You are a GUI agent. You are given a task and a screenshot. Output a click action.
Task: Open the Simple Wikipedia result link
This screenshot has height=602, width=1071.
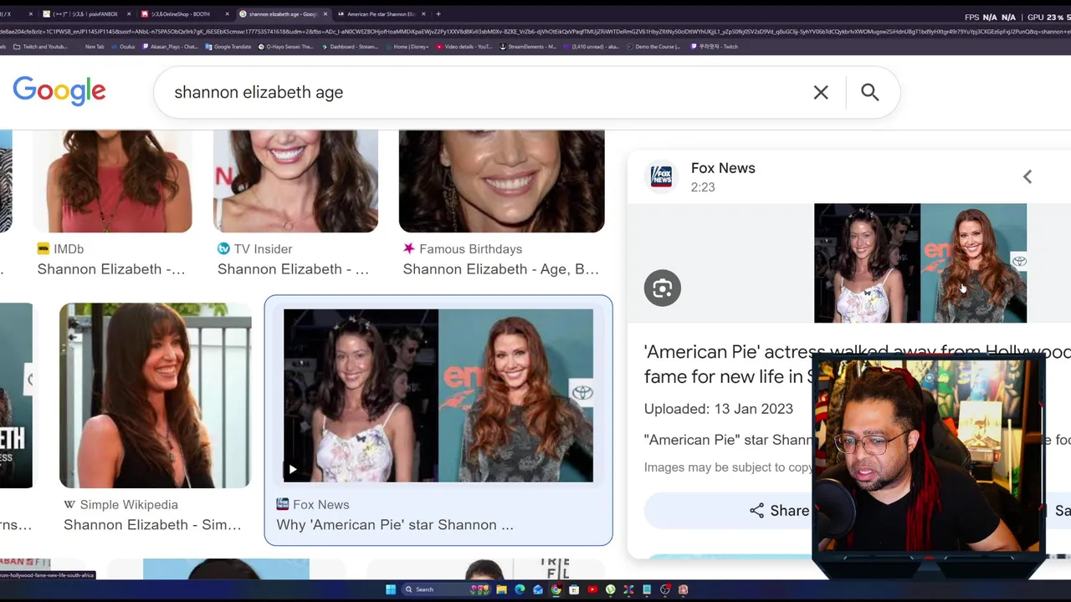click(152, 525)
